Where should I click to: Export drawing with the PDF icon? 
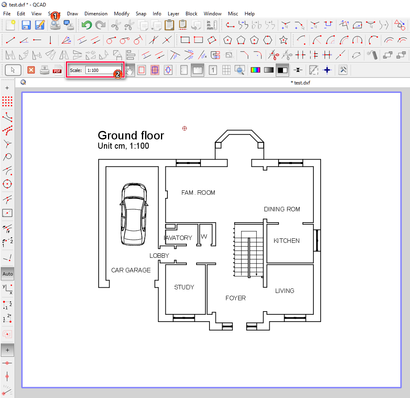click(x=57, y=70)
